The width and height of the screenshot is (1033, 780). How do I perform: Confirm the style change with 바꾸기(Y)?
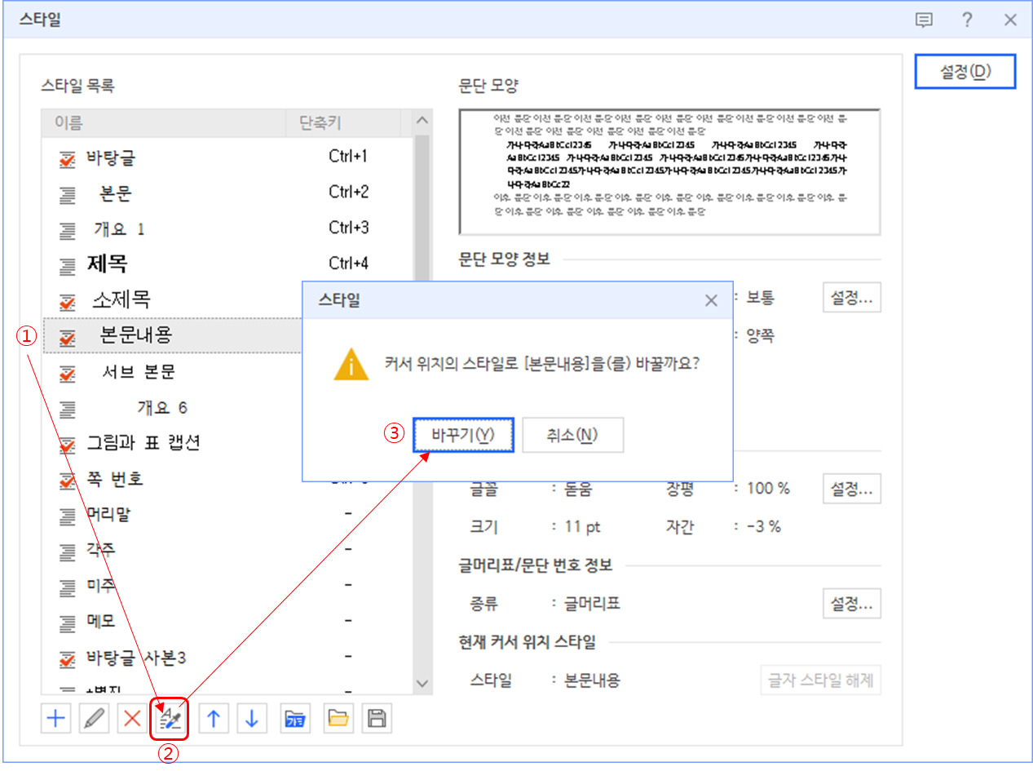tap(463, 435)
